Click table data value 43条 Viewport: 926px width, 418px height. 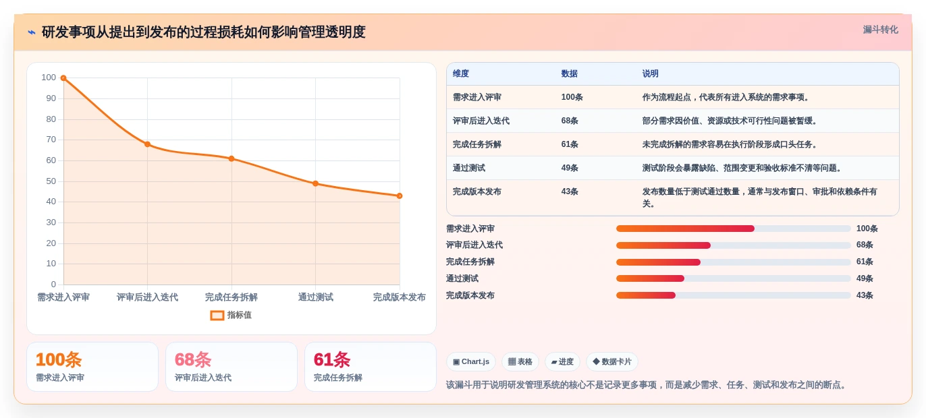[x=570, y=191]
